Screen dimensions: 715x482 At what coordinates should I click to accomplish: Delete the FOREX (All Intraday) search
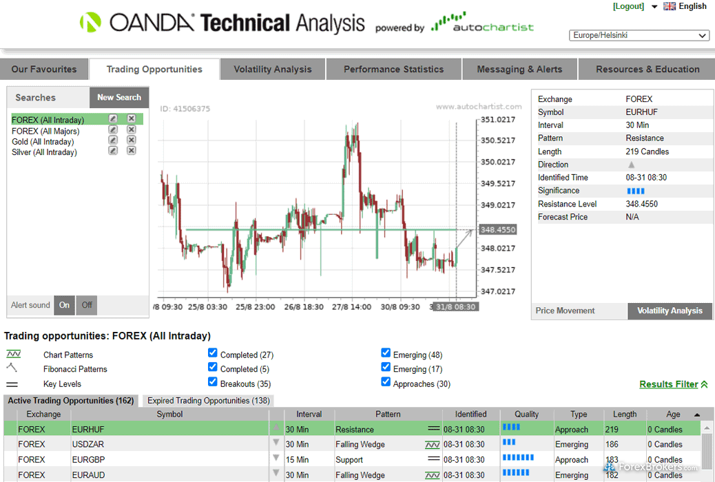(x=132, y=118)
